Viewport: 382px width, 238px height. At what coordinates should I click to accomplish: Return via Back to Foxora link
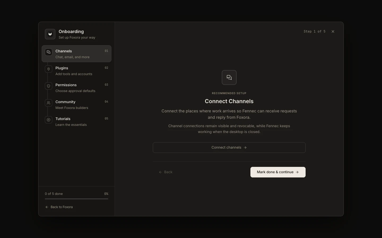click(x=59, y=207)
